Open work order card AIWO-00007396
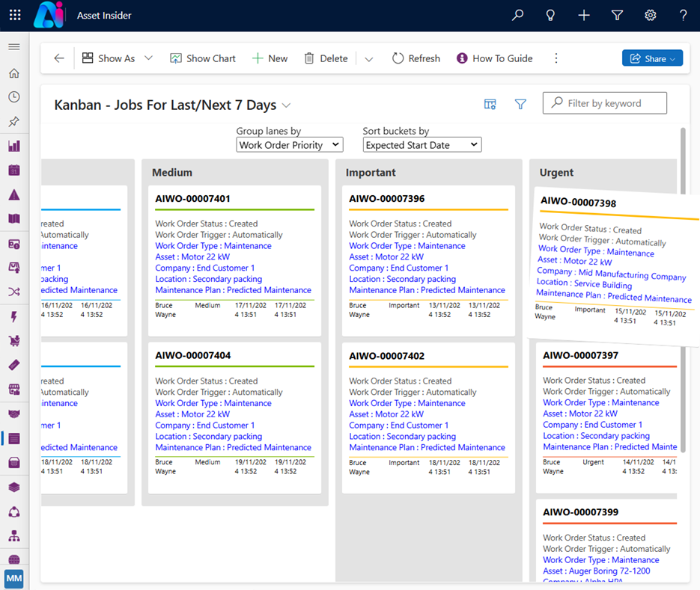 (x=428, y=261)
